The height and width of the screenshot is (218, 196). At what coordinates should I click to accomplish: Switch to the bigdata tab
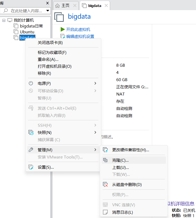pos(95,6)
